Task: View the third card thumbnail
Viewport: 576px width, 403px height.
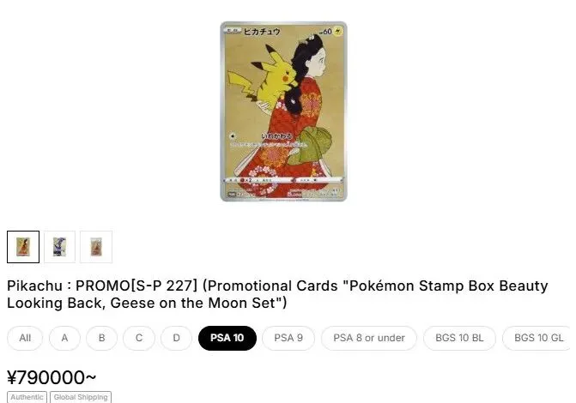Action: point(96,247)
